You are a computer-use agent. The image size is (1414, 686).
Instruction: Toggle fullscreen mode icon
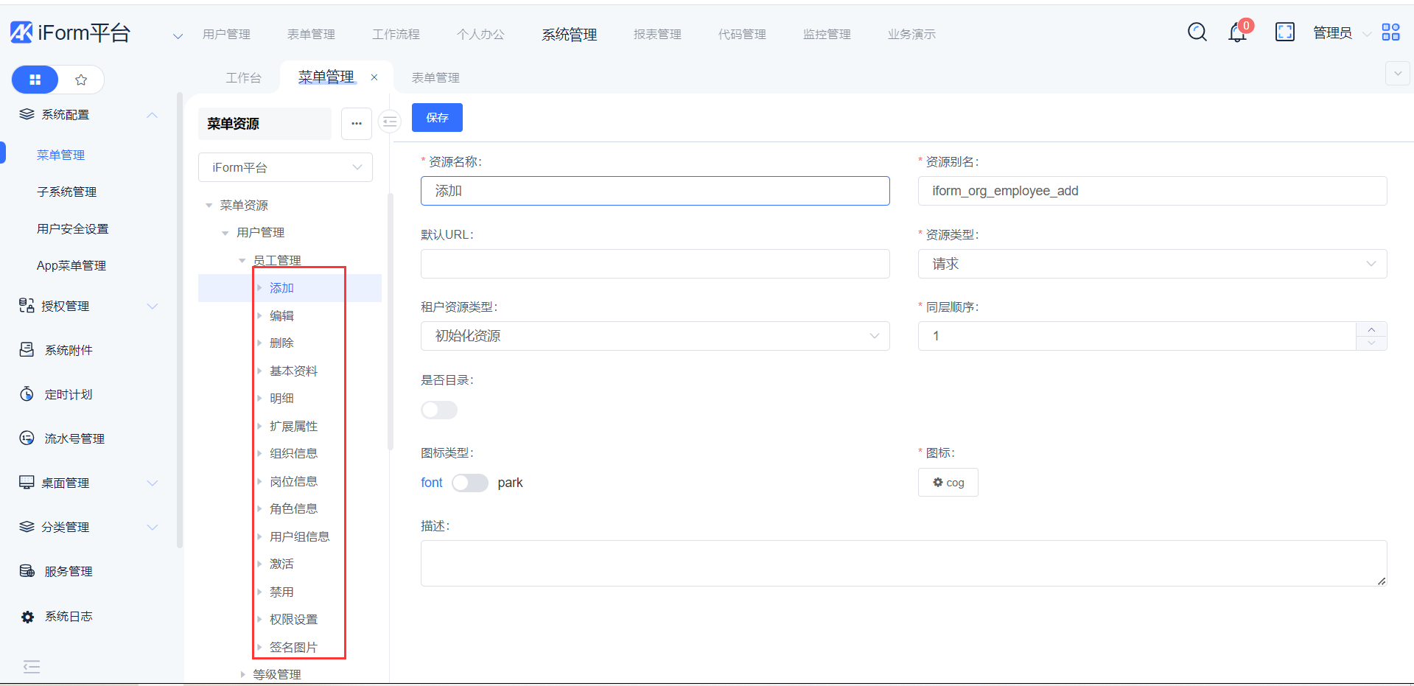(x=1284, y=32)
